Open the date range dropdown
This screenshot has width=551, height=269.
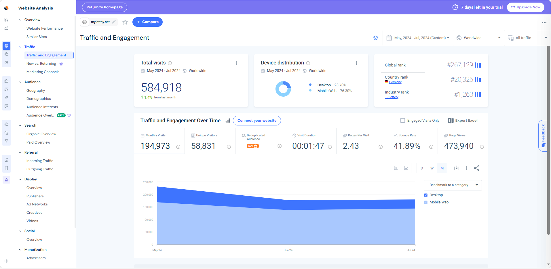[x=418, y=38]
